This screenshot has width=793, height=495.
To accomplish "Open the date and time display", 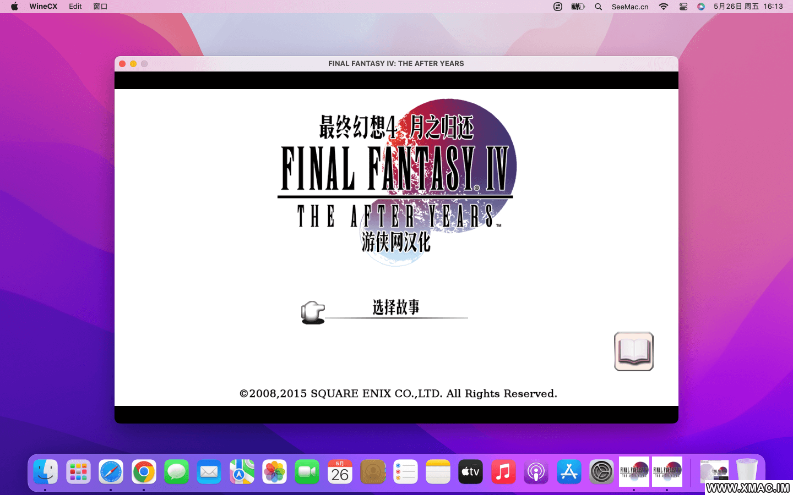I will point(748,7).
